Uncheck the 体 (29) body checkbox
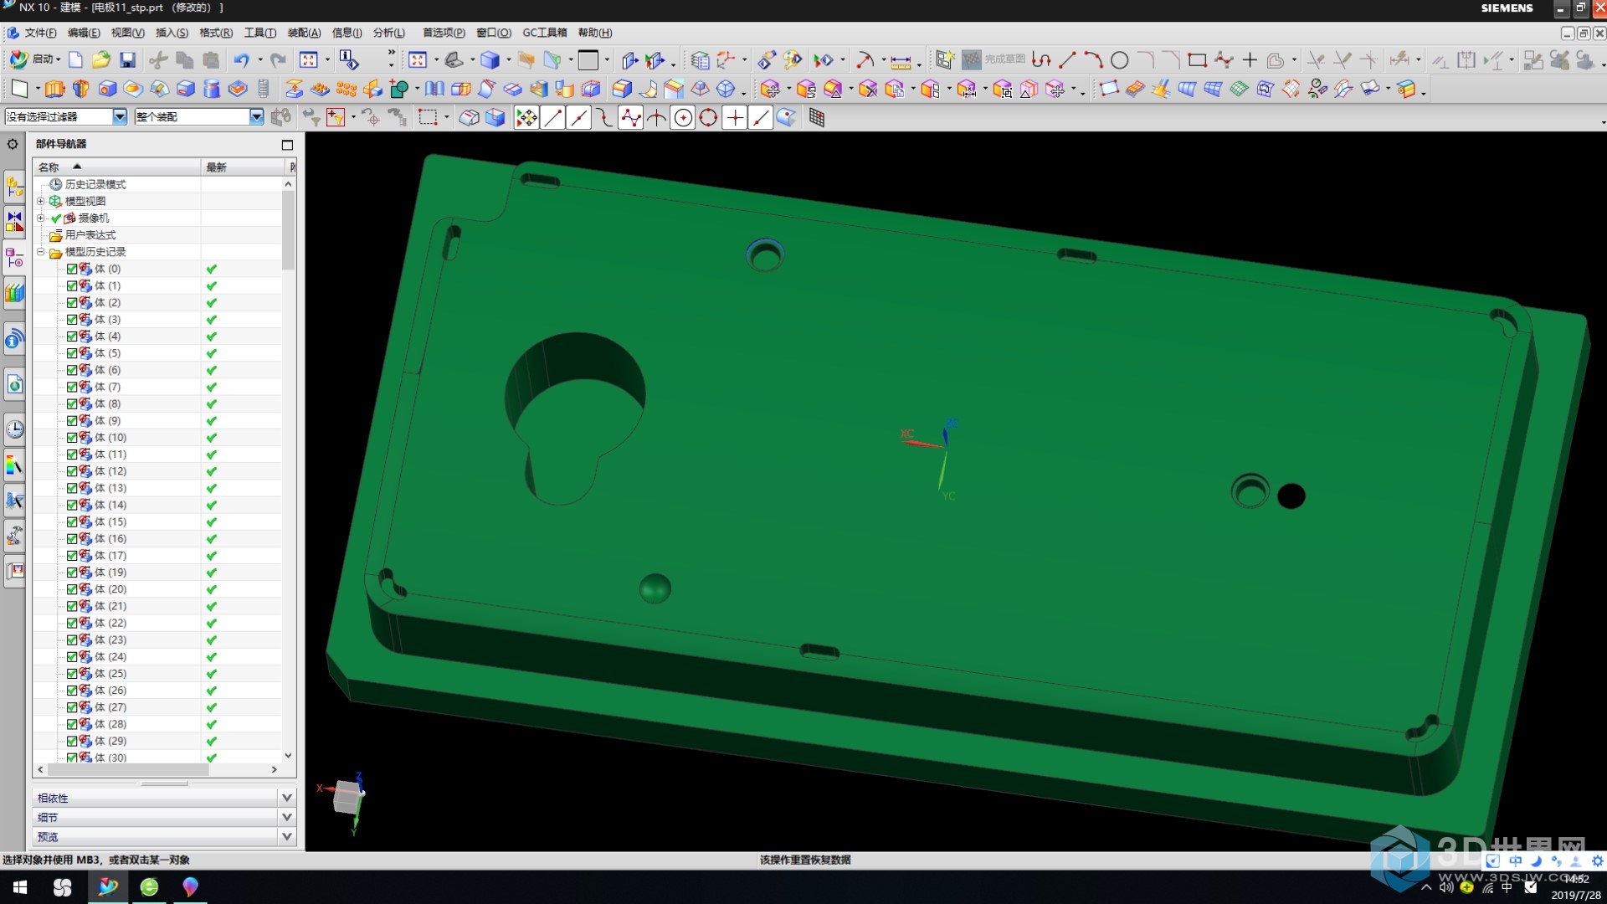Viewport: 1607px width, 904px height. pos(72,741)
